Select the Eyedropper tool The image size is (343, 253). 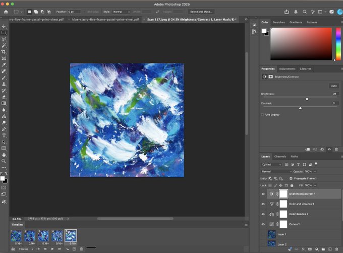(4, 65)
